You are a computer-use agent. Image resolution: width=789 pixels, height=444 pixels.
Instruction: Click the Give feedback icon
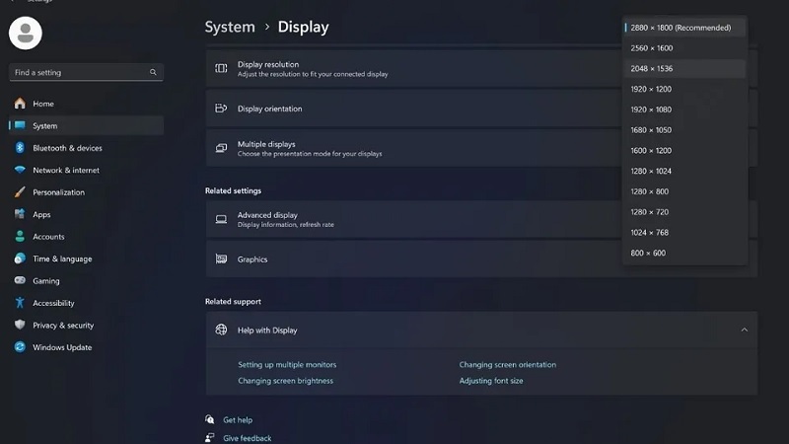click(x=210, y=437)
